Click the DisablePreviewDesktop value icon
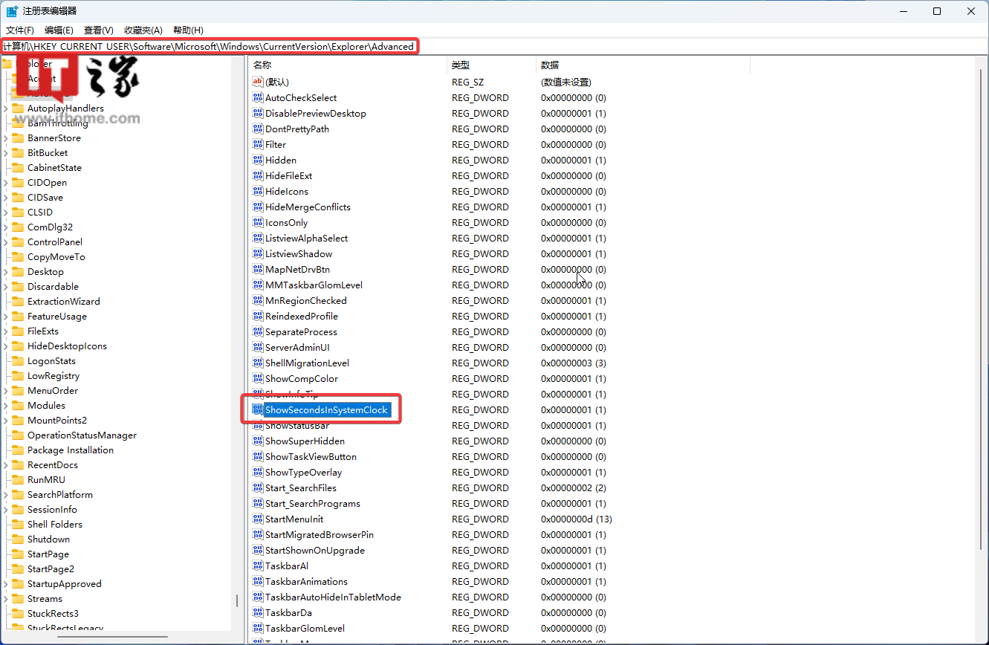The width and height of the screenshot is (989, 645). (258, 113)
